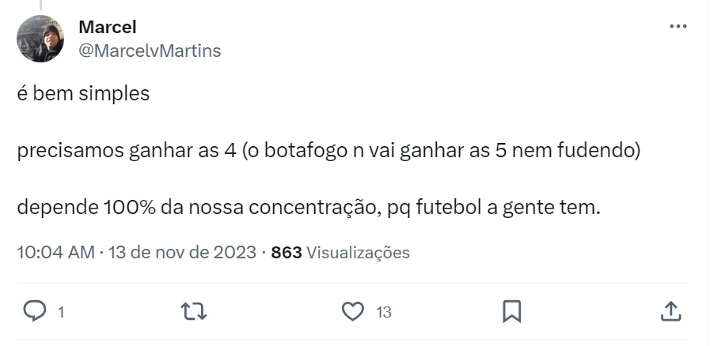Open the three-dot more options menu

tap(678, 26)
